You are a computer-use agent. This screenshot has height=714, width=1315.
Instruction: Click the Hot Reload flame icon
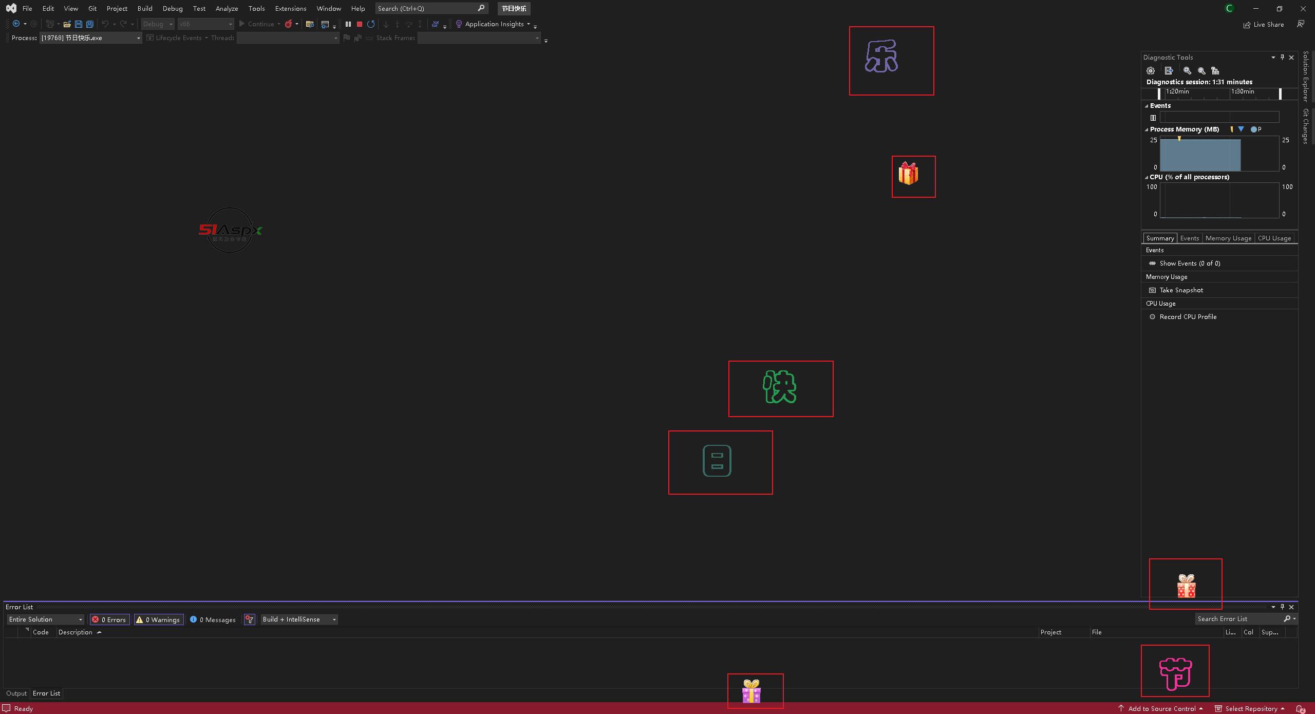click(289, 24)
